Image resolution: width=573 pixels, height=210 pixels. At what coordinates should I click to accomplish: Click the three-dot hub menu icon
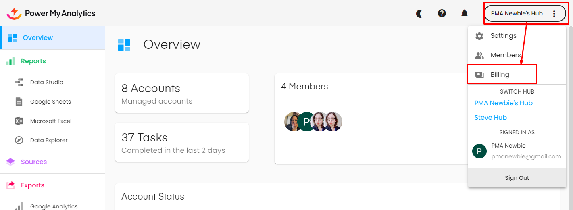[554, 14]
